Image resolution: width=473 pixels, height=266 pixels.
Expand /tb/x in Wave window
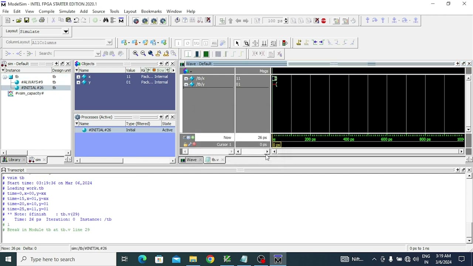click(x=186, y=79)
